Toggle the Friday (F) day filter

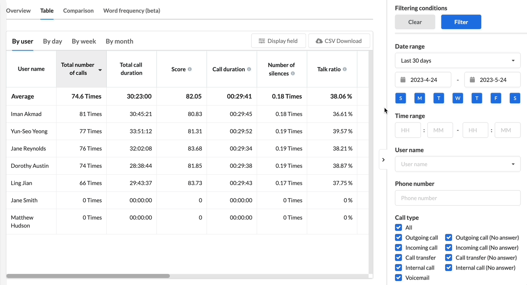pyautogui.click(x=496, y=98)
